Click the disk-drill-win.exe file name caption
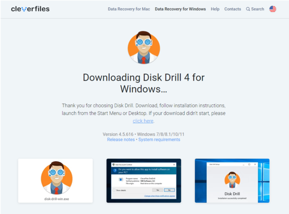The width and height of the screenshot is (289, 214). 57,199
